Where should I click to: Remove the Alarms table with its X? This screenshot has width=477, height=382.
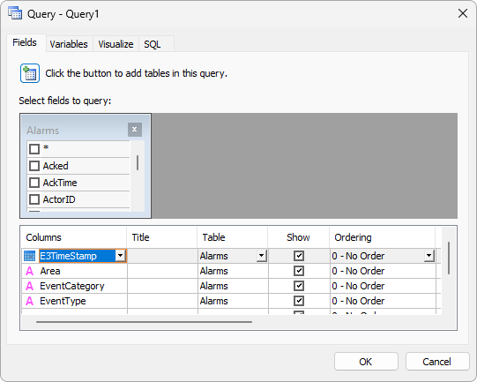(135, 130)
